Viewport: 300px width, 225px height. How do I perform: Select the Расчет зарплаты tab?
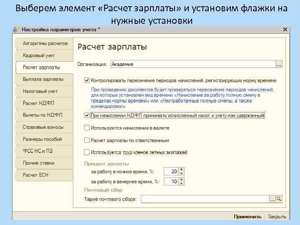pyautogui.click(x=45, y=67)
